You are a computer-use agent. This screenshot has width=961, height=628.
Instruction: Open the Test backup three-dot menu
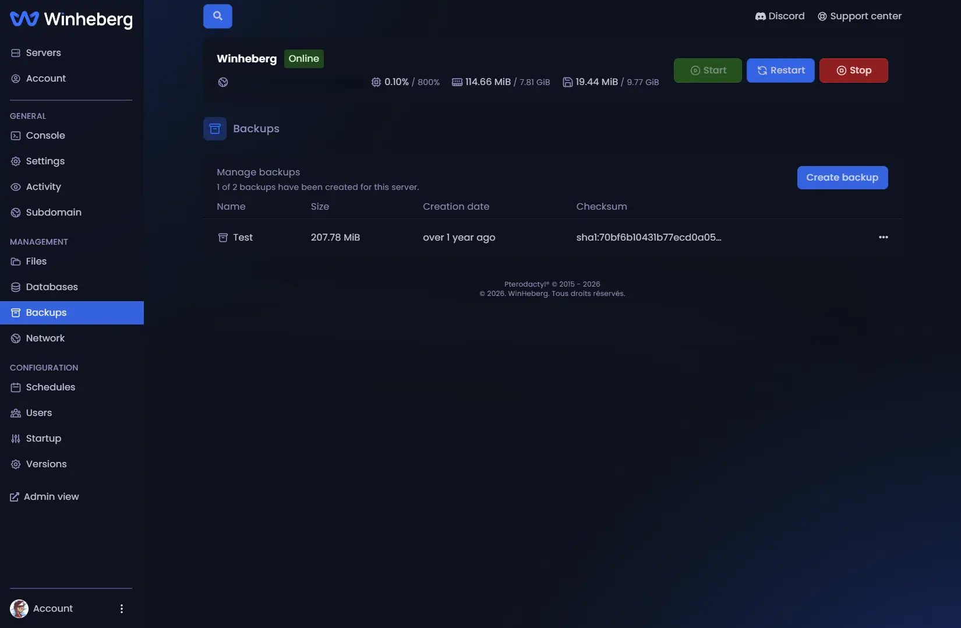pos(884,237)
